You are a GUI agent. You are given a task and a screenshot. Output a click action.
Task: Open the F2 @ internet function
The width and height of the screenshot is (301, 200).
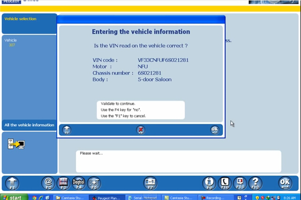pos(48,183)
